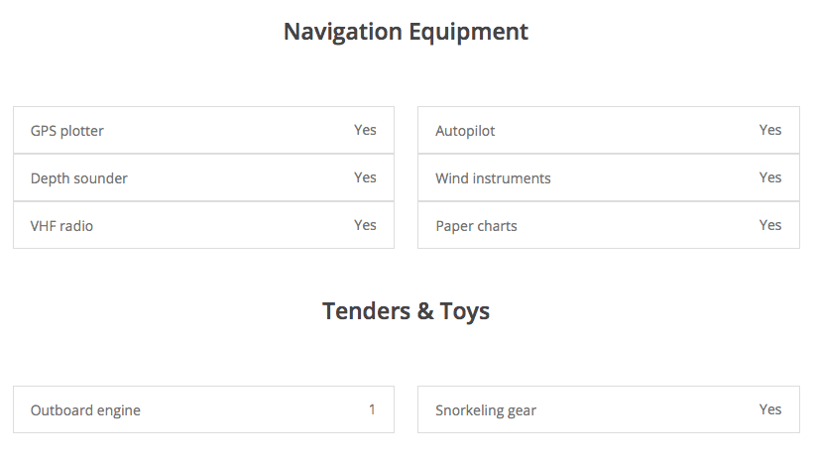Screen dimensions: 817x459
Task: Click the word Navigation in the heading
Action: (x=342, y=32)
